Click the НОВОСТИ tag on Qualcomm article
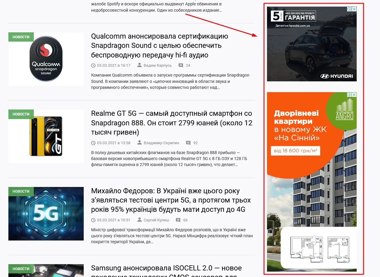380x277 pixels. click(x=21, y=37)
